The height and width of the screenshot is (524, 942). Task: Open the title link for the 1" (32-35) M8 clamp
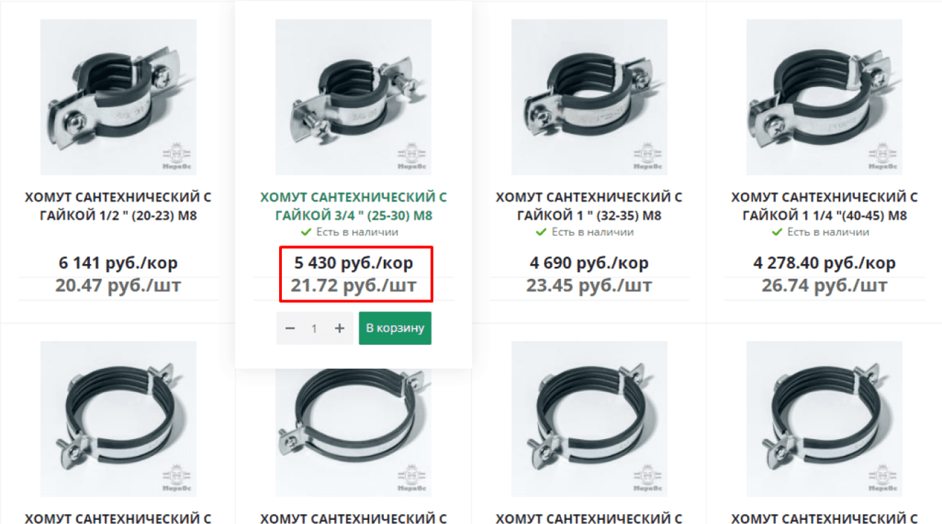[589, 207]
